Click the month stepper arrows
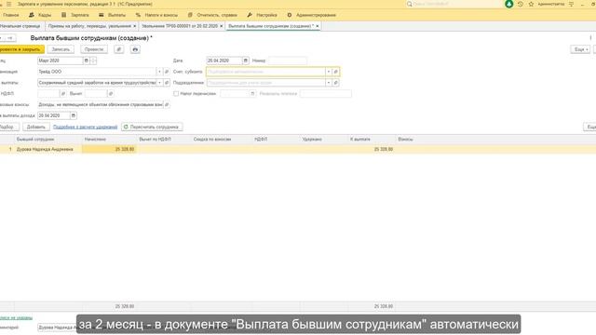This screenshot has width=596, height=335. click(x=93, y=60)
